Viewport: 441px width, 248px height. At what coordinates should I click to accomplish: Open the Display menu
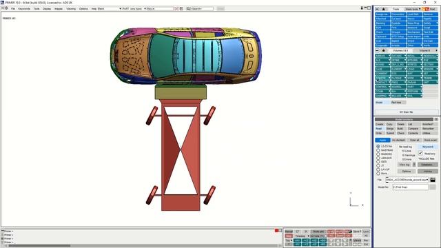point(47,9)
